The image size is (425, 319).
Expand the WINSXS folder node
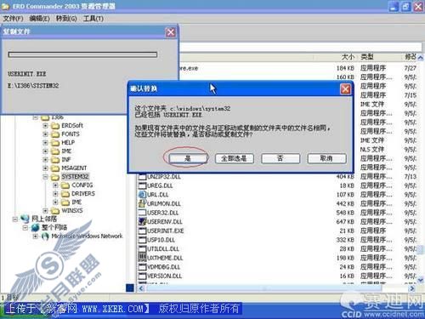[45, 210]
